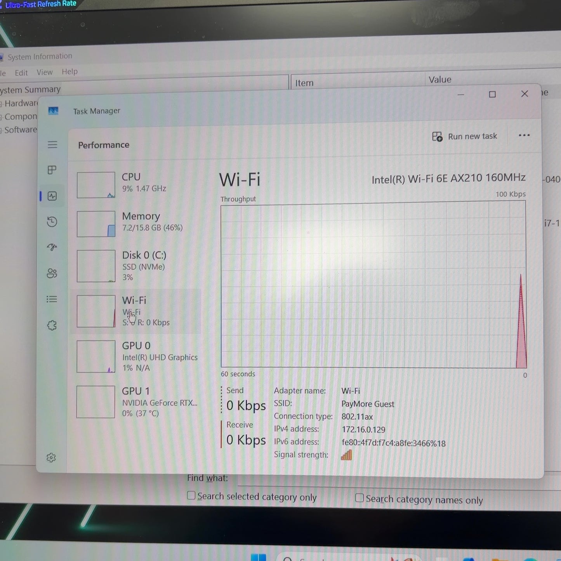Click the IPv4 address 172.16.0.129
This screenshot has width=561, height=561.
coord(363,430)
